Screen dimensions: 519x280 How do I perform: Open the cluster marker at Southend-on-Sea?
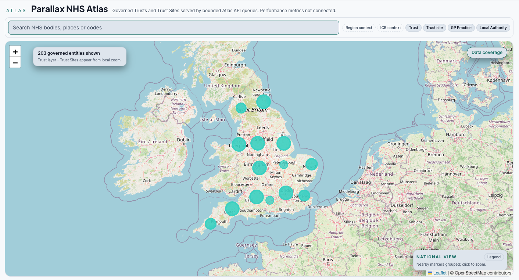click(304, 195)
